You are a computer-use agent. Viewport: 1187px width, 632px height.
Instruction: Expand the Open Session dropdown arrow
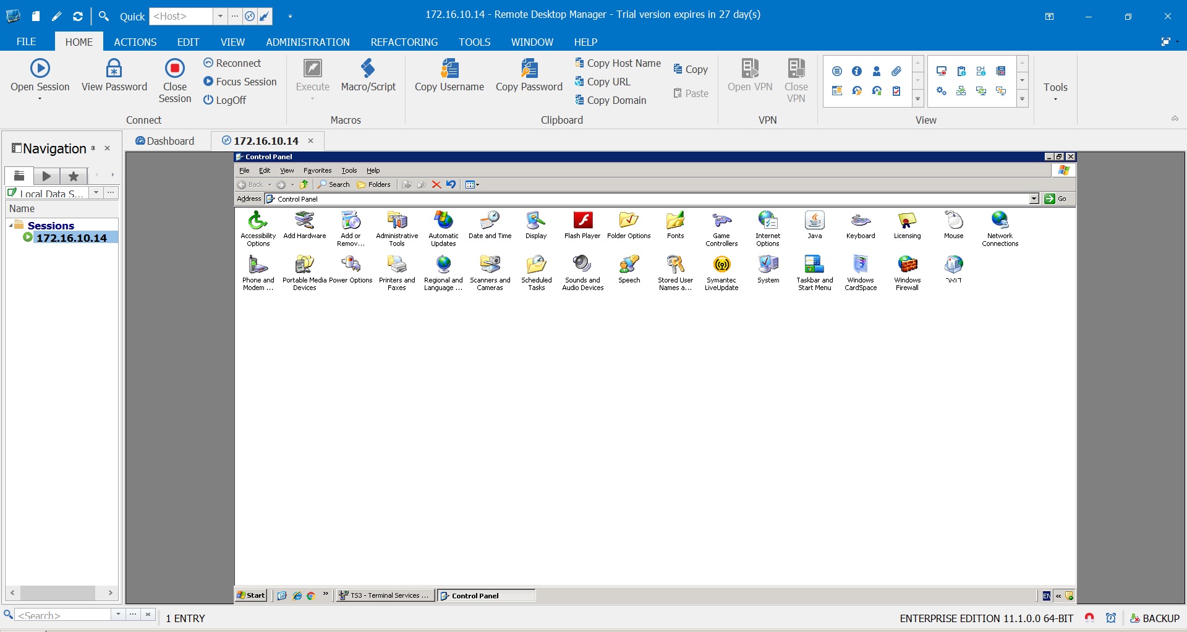click(x=40, y=99)
